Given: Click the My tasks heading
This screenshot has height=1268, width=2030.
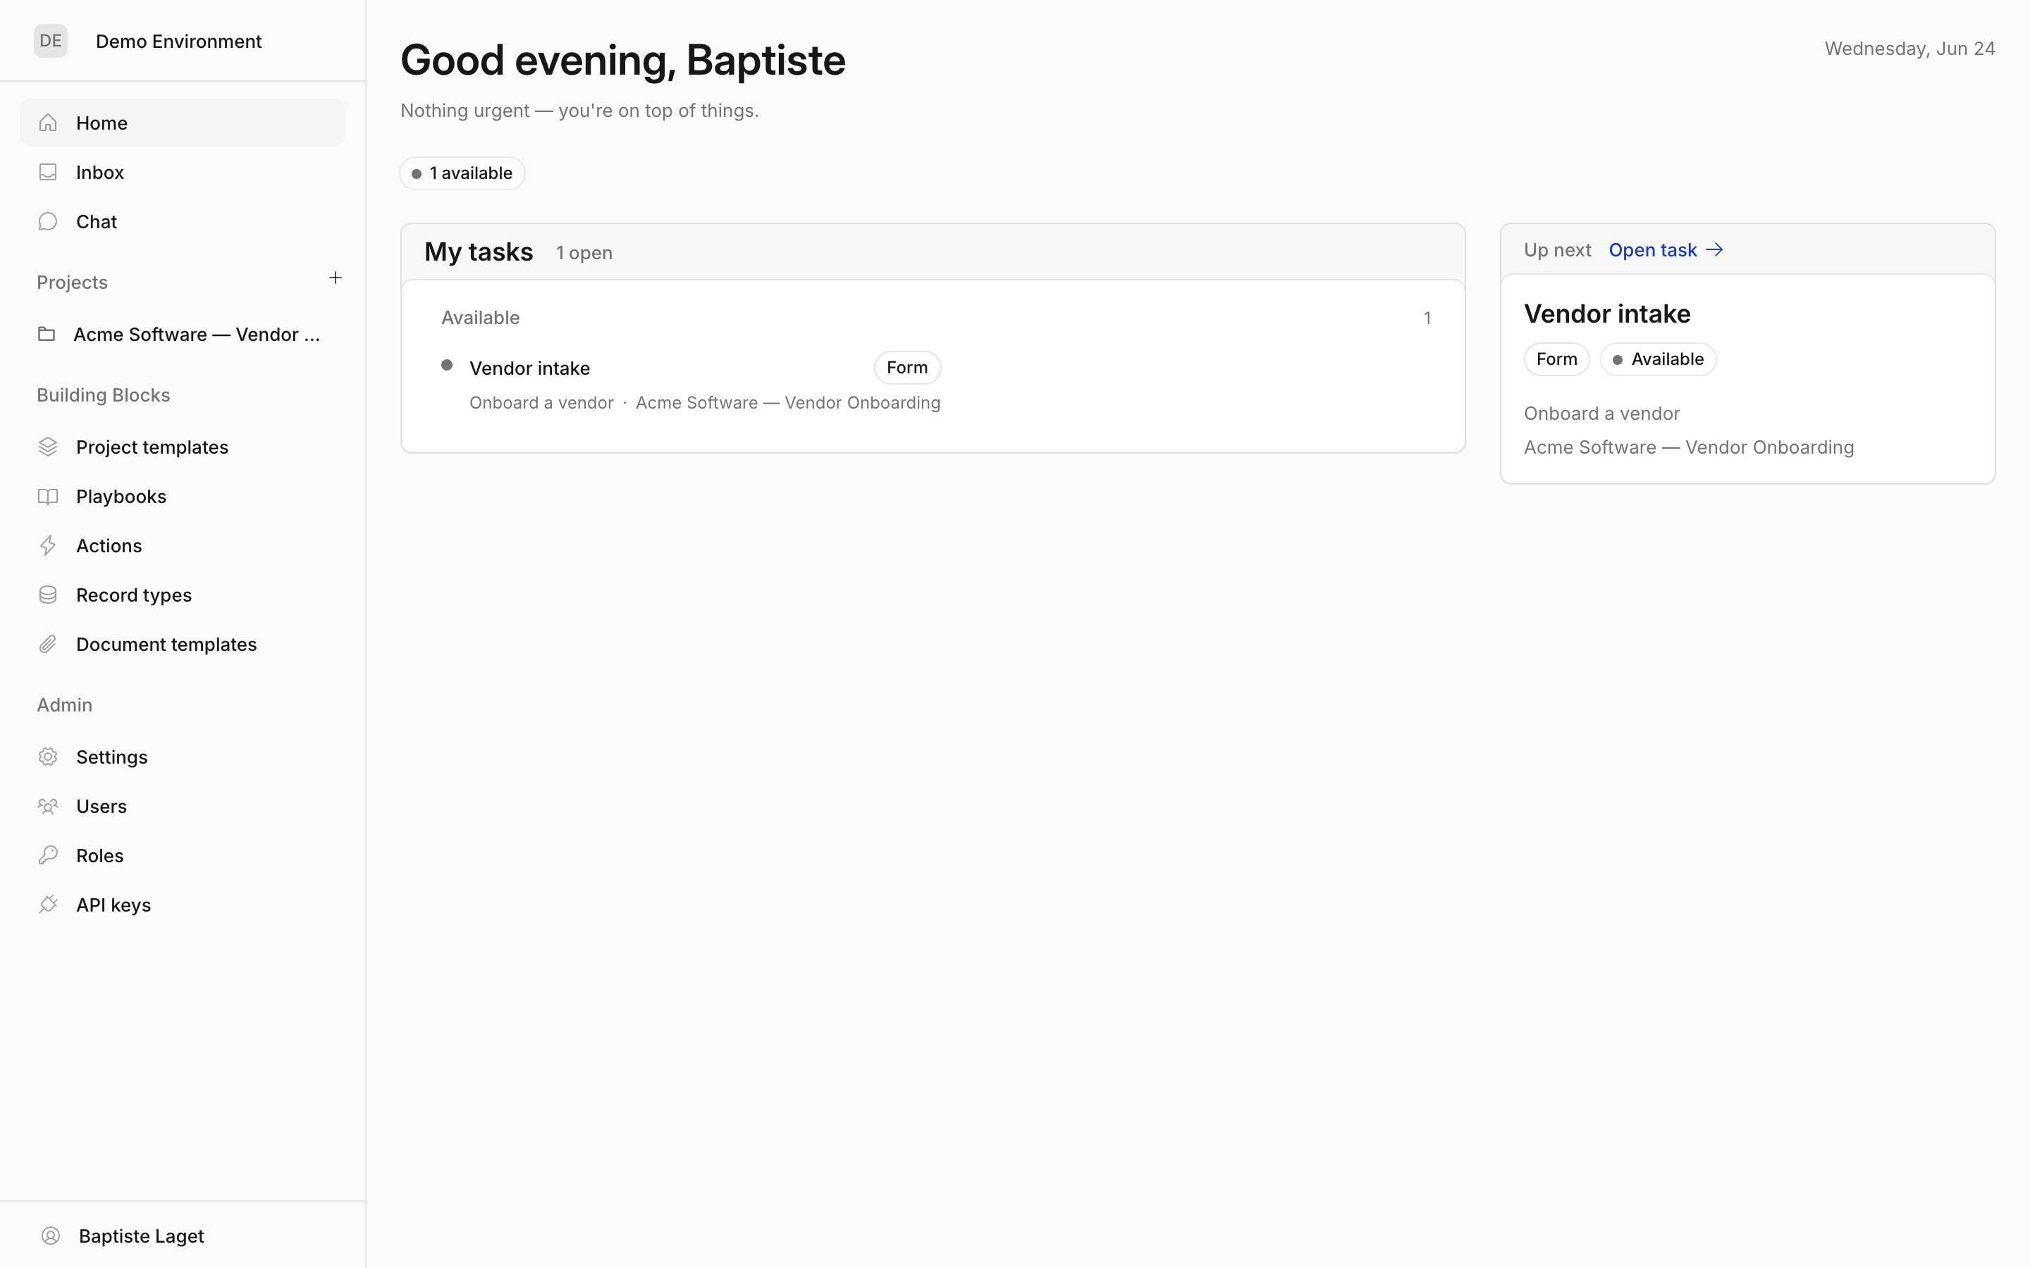Looking at the screenshot, I should click(x=479, y=251).
